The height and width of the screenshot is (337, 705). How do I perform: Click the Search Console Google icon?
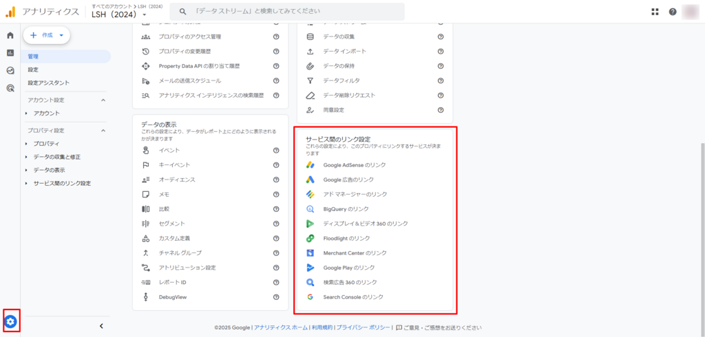310,297
